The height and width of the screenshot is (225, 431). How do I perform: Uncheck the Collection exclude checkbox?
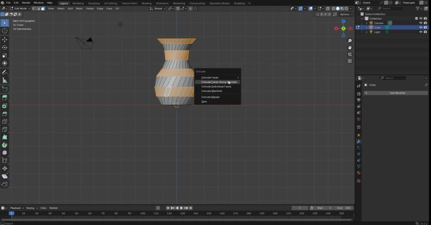tap(416, 18)
